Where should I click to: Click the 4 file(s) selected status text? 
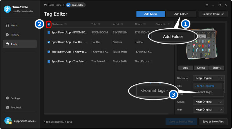tap(58, 122)
